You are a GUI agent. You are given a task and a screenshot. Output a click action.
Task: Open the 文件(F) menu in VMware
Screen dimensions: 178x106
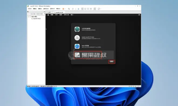click(30, 9)
